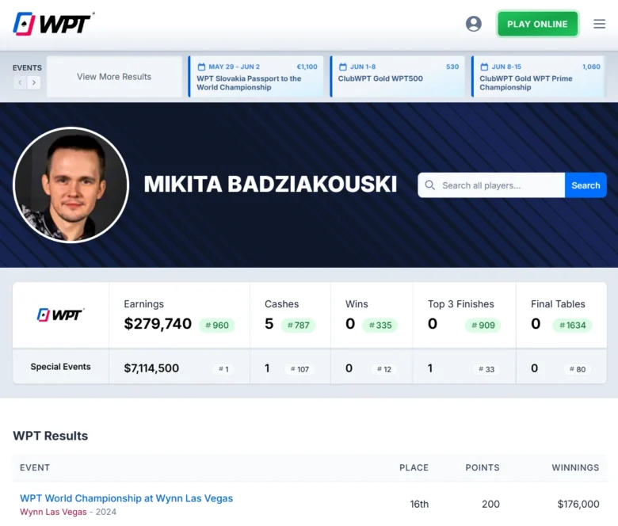Click the Special Events row label
618x526 pixels.
(x=61, y=367)
